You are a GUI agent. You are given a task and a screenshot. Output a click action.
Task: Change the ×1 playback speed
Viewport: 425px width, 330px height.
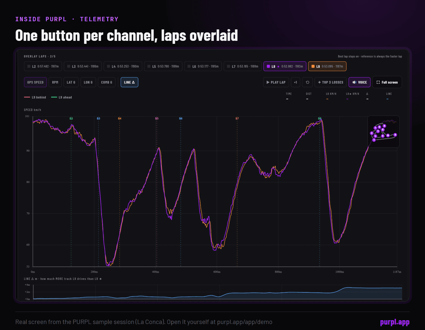click(x=296, y=82)
